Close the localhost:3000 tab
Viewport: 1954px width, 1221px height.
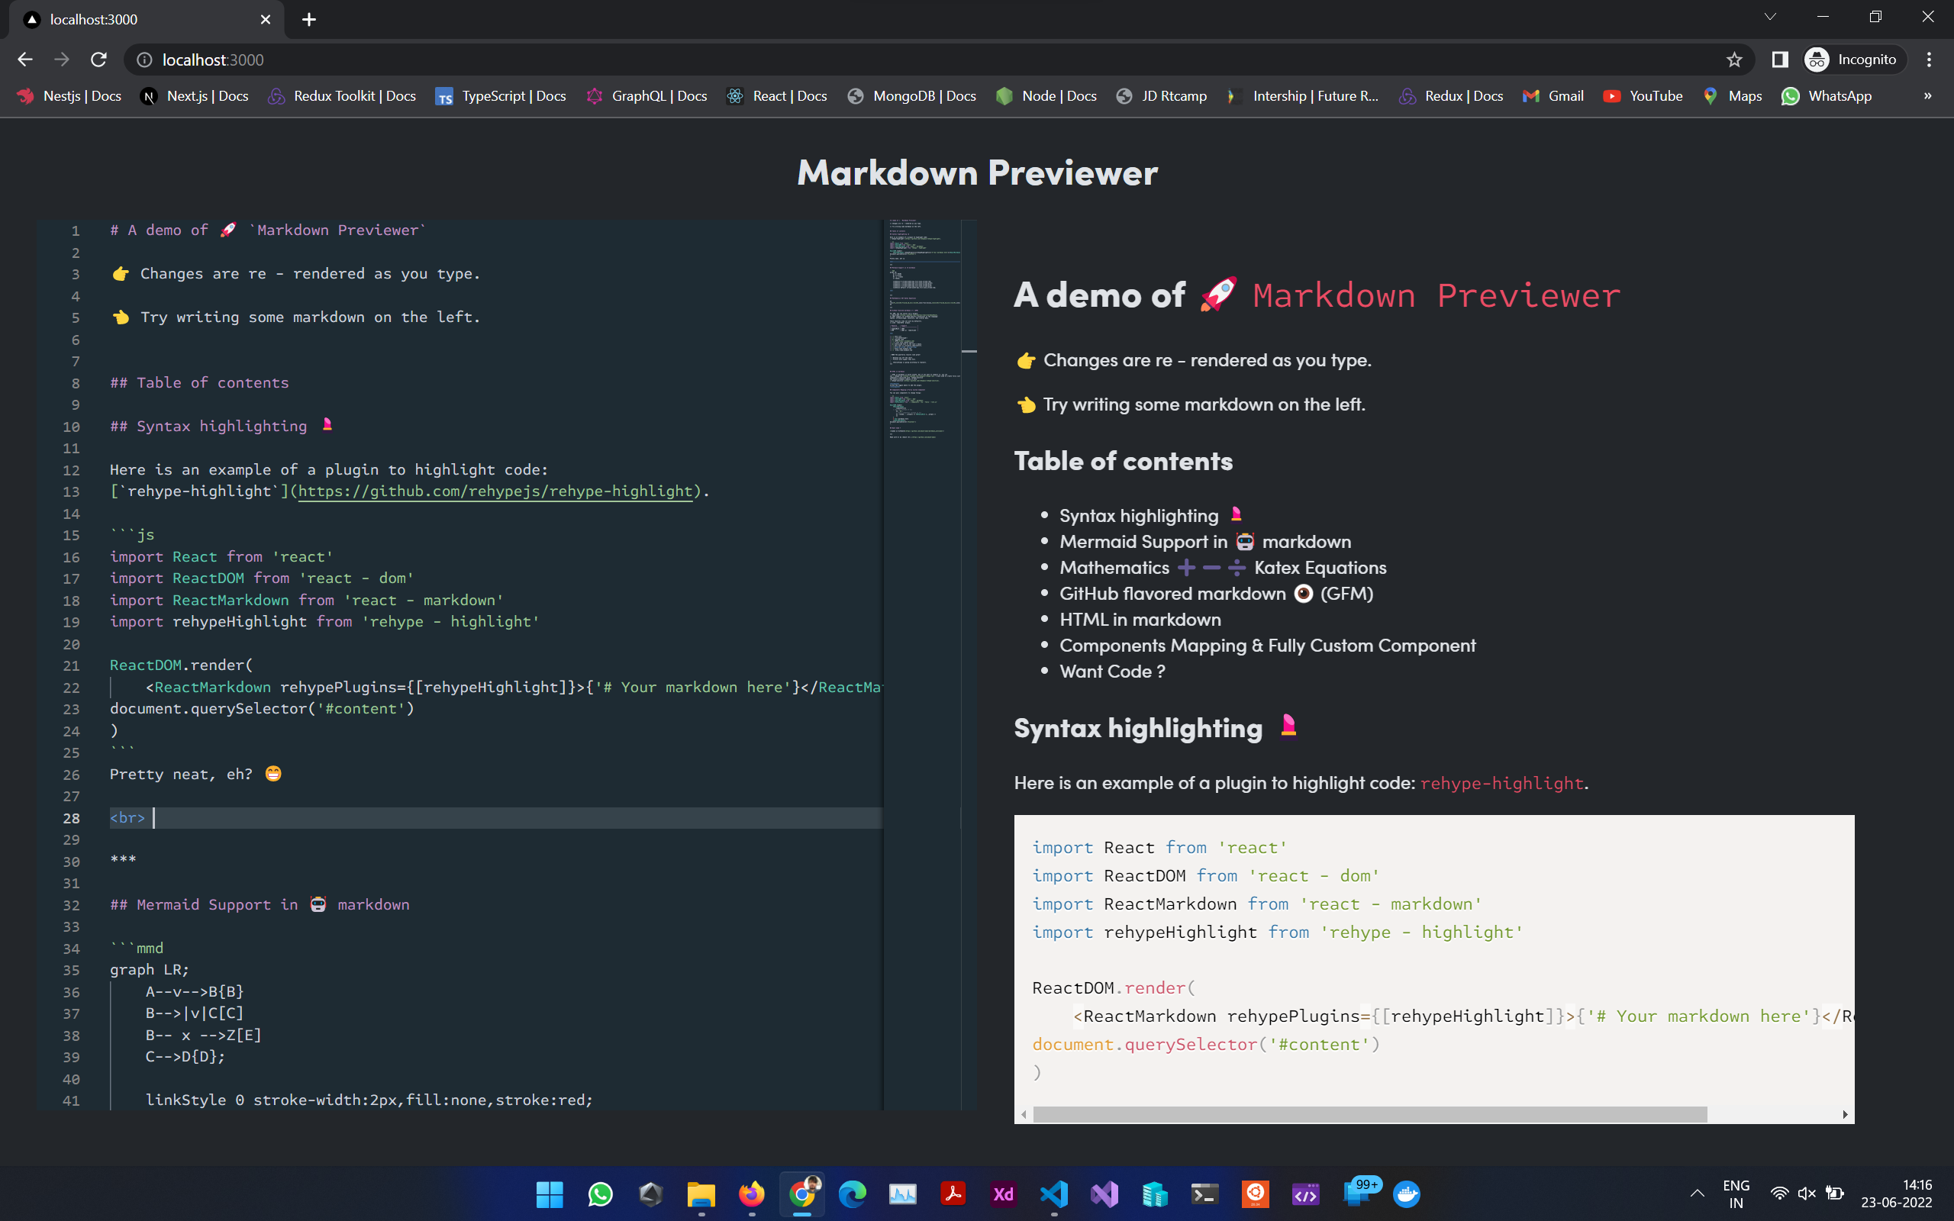266,19
